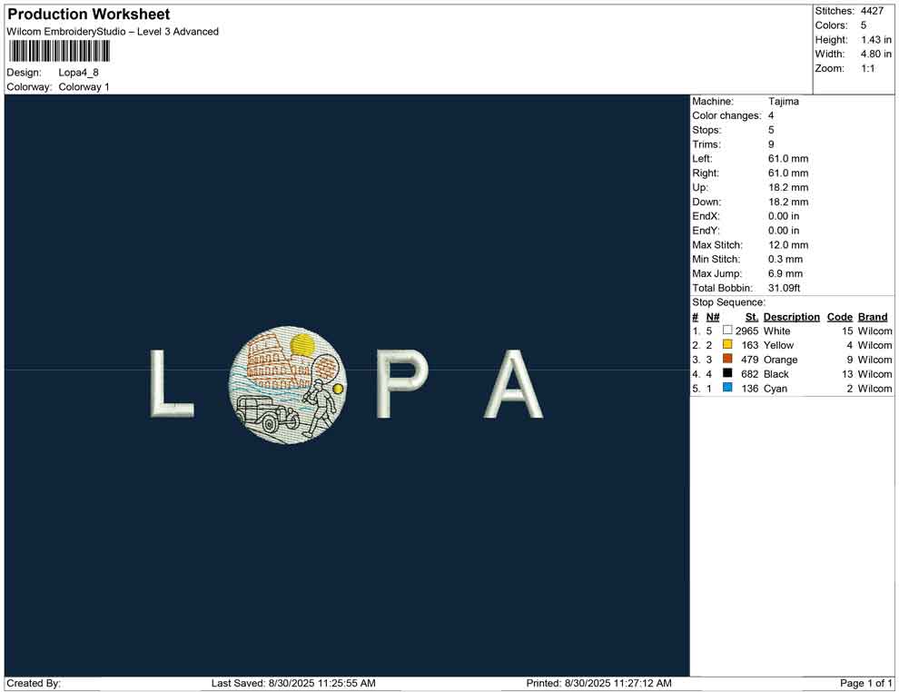Click the Tajima machine value
The width and height of the screenshot is (899, 692).
coord(783,102)
